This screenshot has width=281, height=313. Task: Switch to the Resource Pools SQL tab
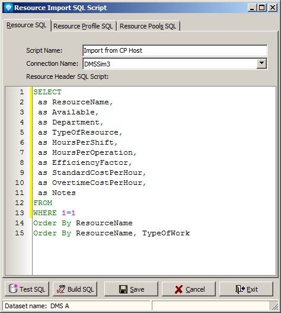pos(148,26)
